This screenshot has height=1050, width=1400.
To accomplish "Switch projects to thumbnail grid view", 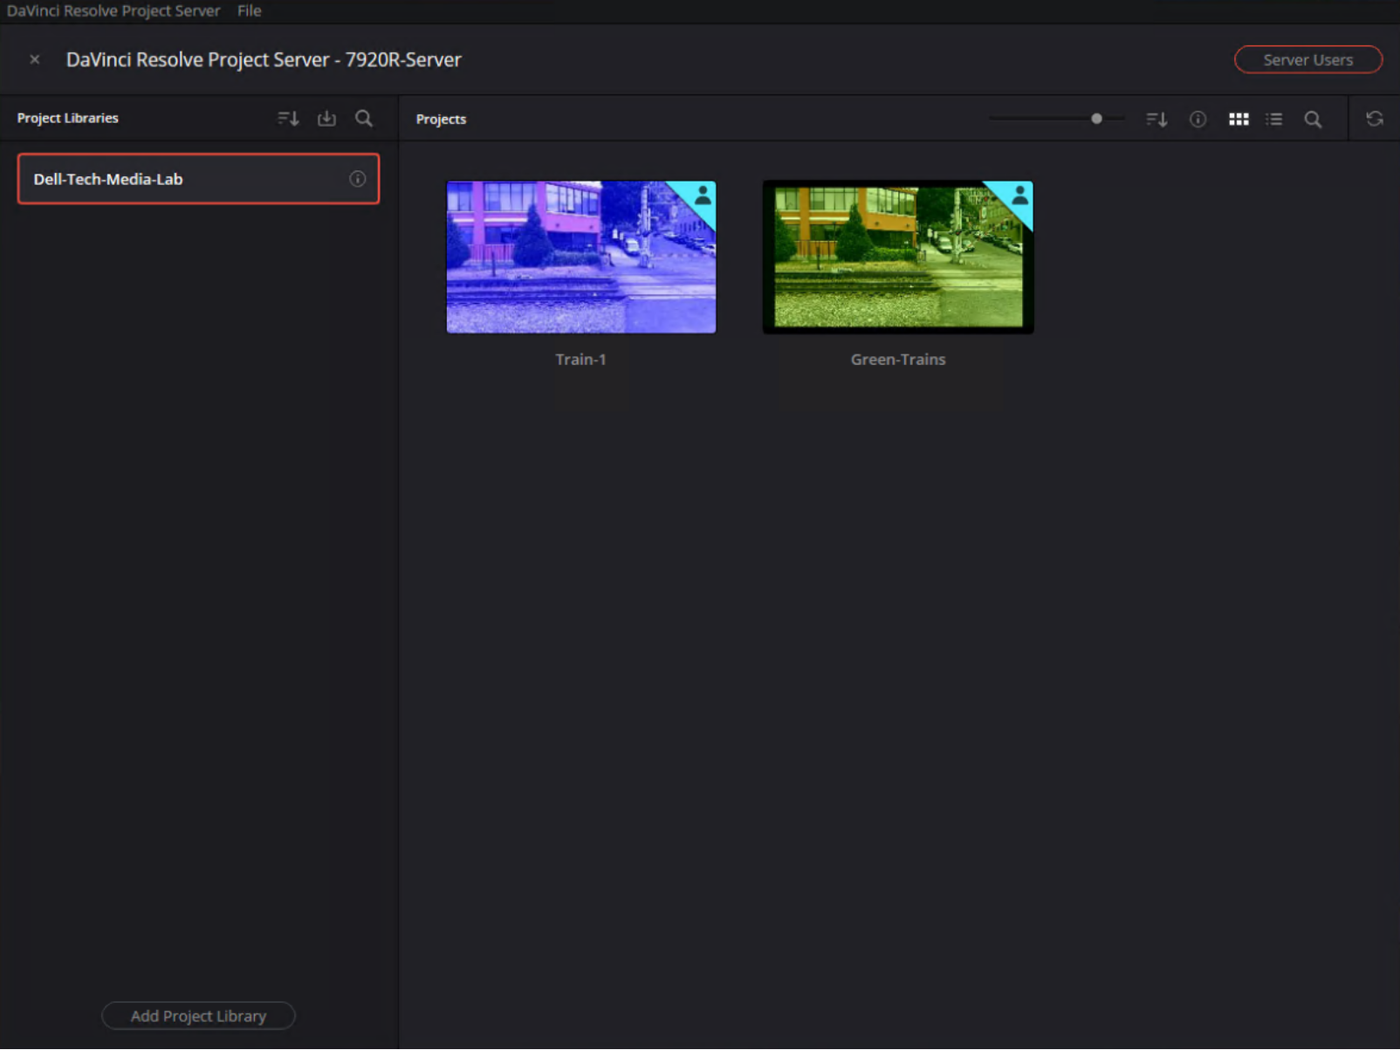I will click(1239, 120).
